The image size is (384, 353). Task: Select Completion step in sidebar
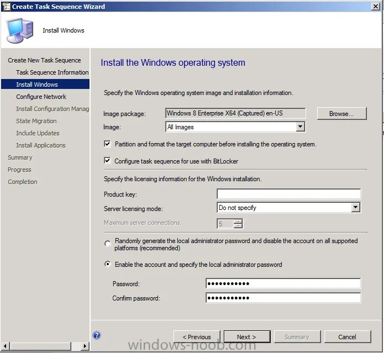click(23, 182)
